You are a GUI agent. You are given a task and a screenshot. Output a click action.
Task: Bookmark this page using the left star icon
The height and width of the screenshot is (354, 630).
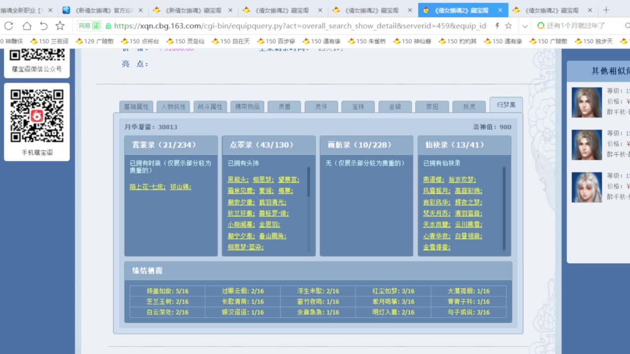(60, 26)
